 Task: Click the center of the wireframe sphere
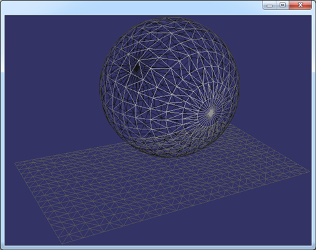point(170,87)
